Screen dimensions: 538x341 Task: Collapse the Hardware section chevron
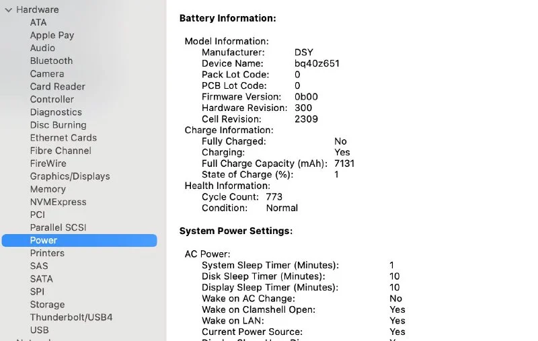click(8, 10)
